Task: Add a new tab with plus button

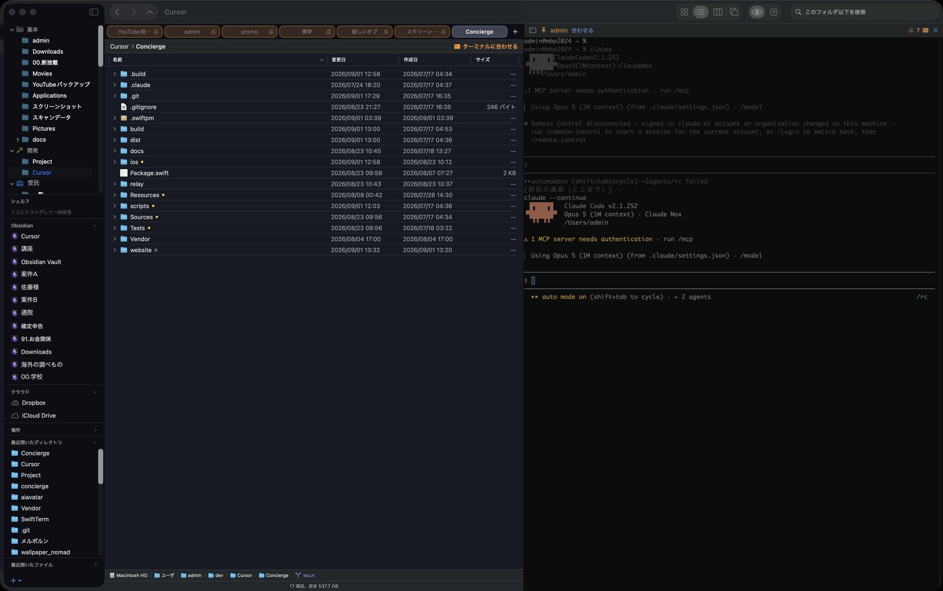Action: (x=515, y=32)
